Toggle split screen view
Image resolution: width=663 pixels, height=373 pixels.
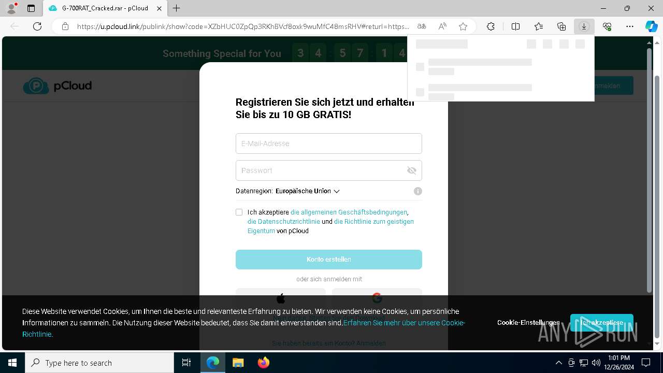(515, 26)
